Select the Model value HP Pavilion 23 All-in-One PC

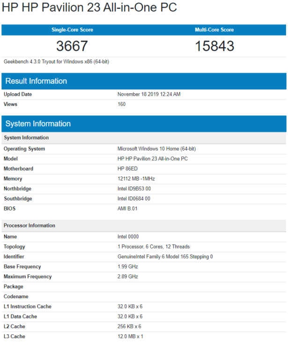pyautogui.click(x=153, y=158)
